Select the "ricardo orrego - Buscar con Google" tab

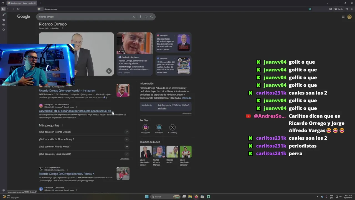point(21,3)
